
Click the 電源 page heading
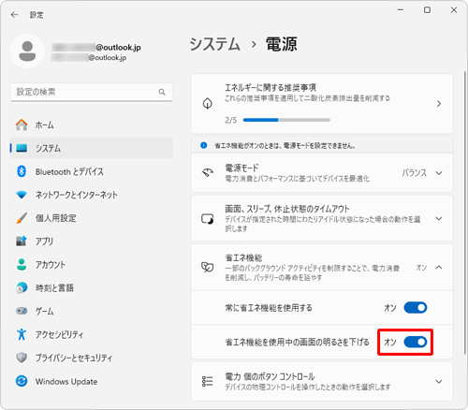click(x=282, y=44)
